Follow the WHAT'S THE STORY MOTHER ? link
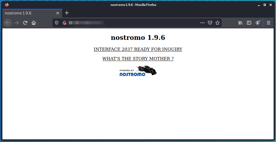This screenshot has height=142, width=276. pos(138,59)
